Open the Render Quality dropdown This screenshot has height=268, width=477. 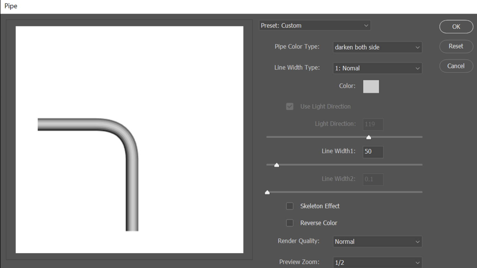[377, 242]
